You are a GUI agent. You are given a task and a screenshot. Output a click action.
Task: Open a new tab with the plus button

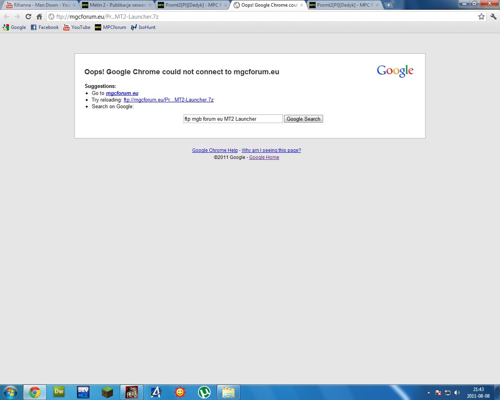point(389,5)
